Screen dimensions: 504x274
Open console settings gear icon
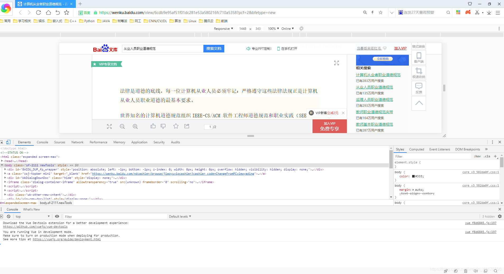500,216
